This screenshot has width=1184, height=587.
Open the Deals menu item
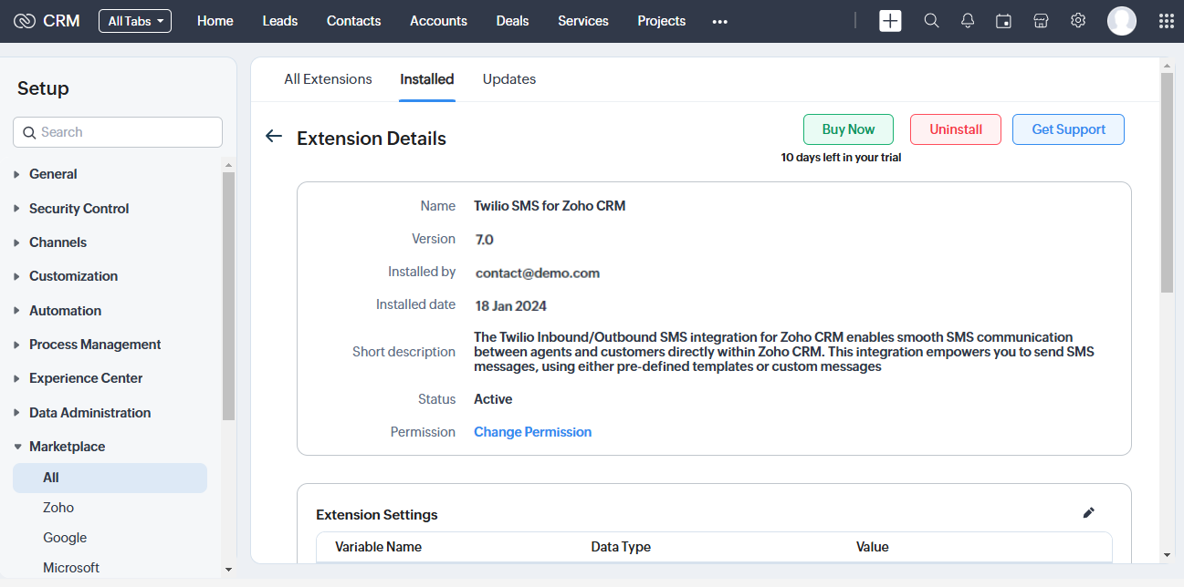click(x=512, y=21)
